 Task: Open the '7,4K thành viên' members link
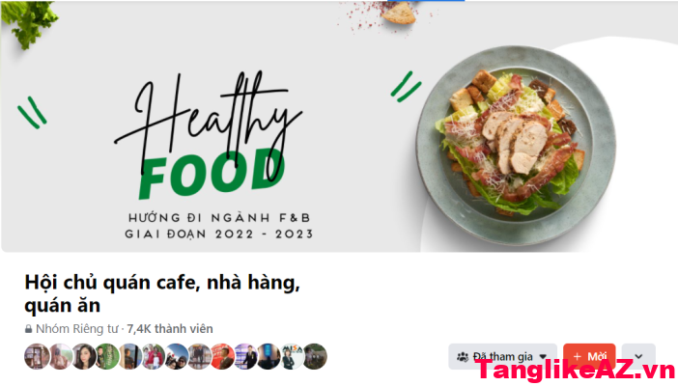point(170,329)
